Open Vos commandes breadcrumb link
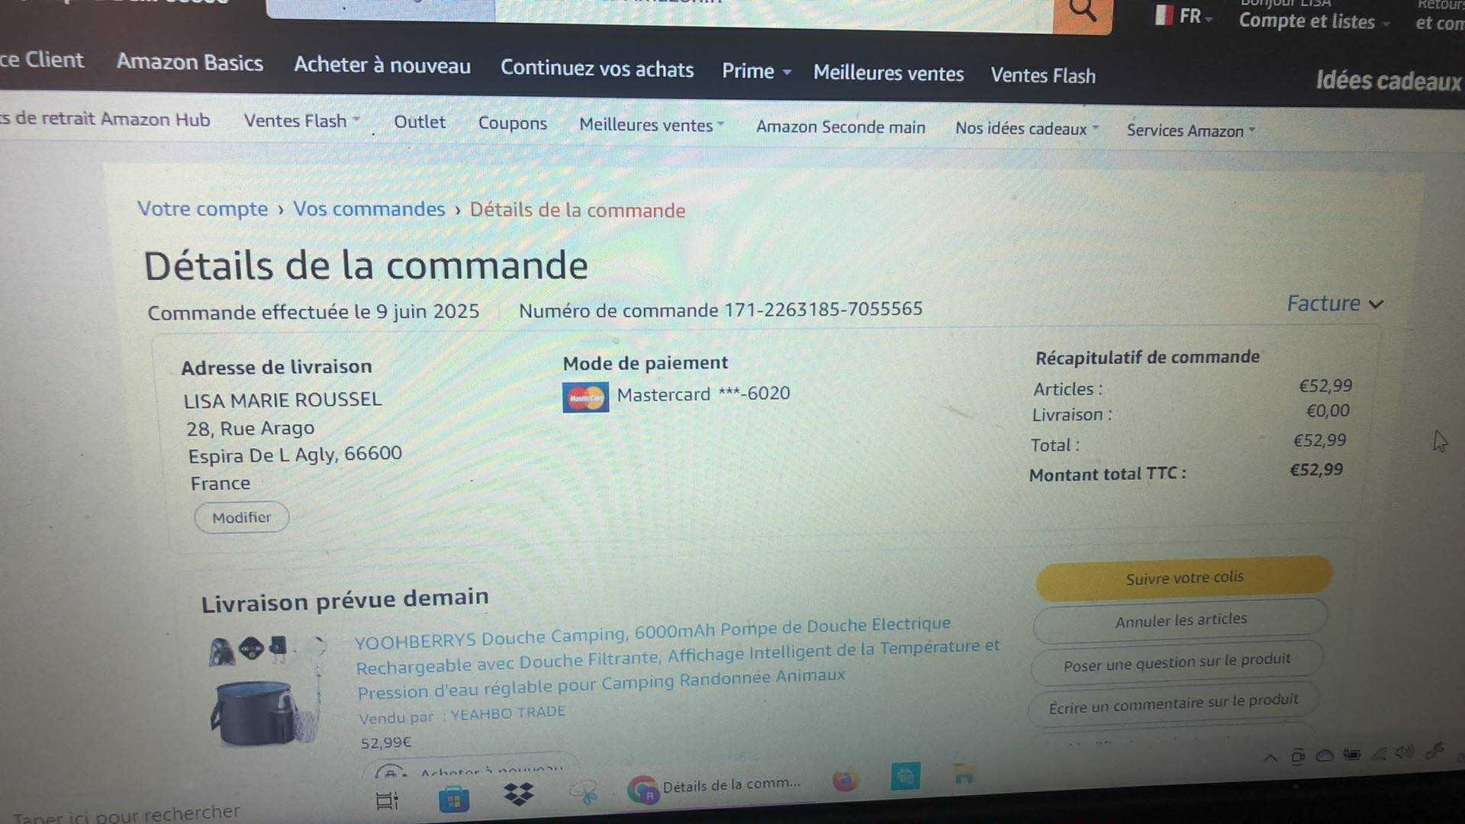 click(x=369, y=209)
